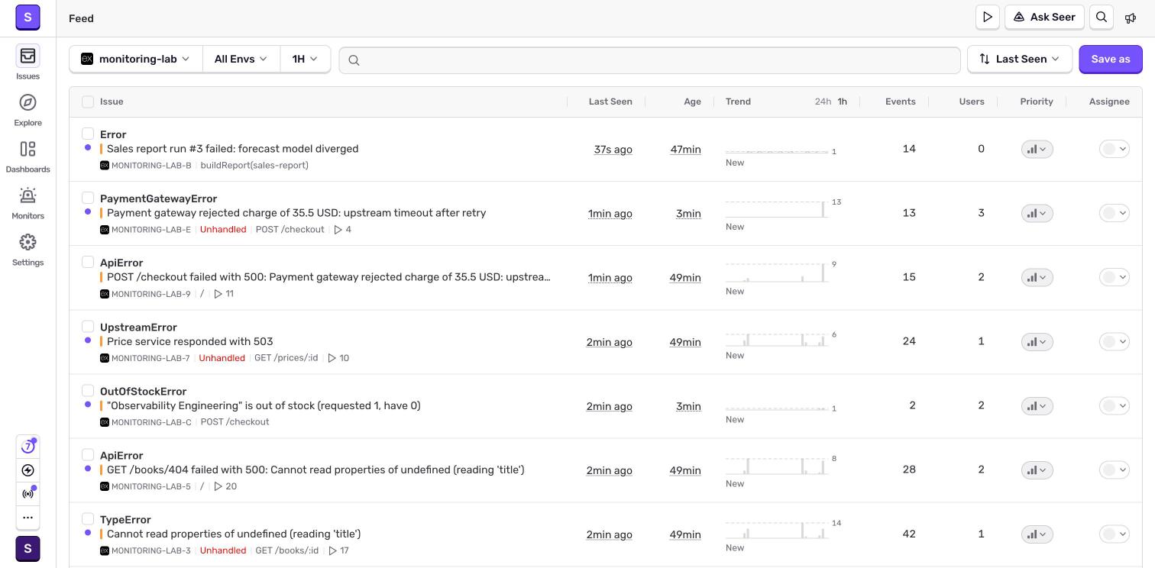
Task: Click the broadcast signal icon in sidebar
Action: click(27, 494)
